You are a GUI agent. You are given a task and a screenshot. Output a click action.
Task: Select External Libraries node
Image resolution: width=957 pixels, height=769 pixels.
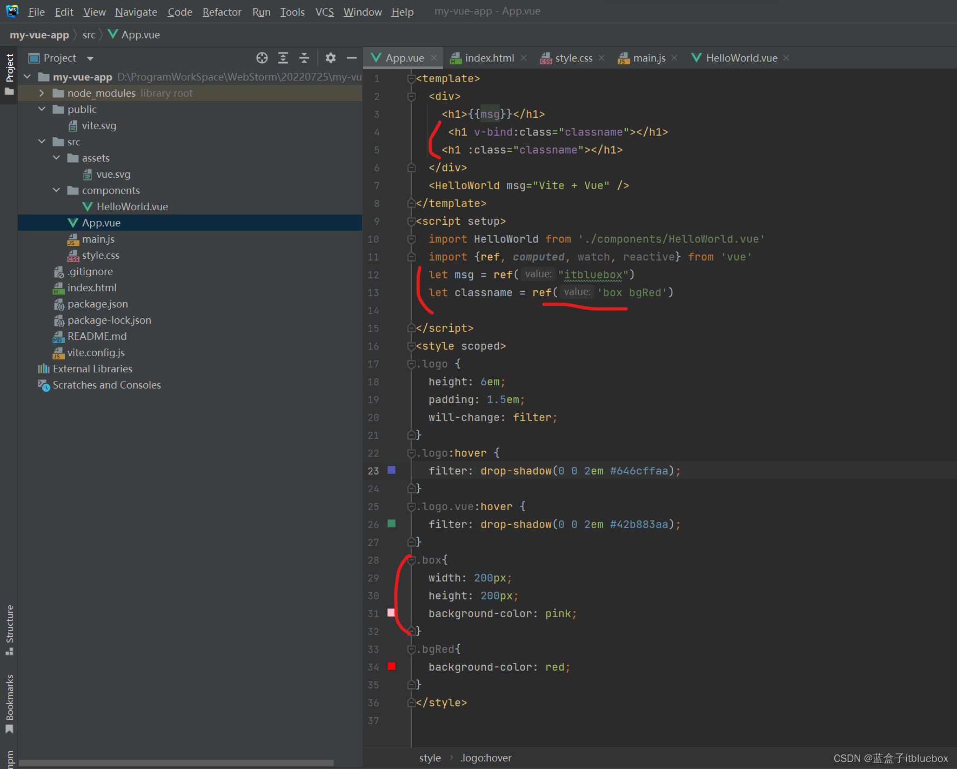92,369
